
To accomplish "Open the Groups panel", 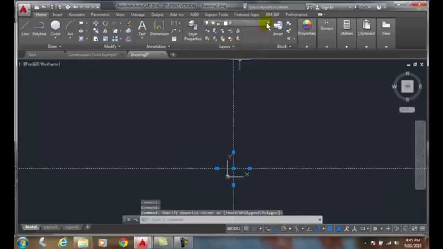I will tap(326, 28).
